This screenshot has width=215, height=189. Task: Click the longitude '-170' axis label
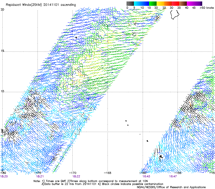click(73, 173)
